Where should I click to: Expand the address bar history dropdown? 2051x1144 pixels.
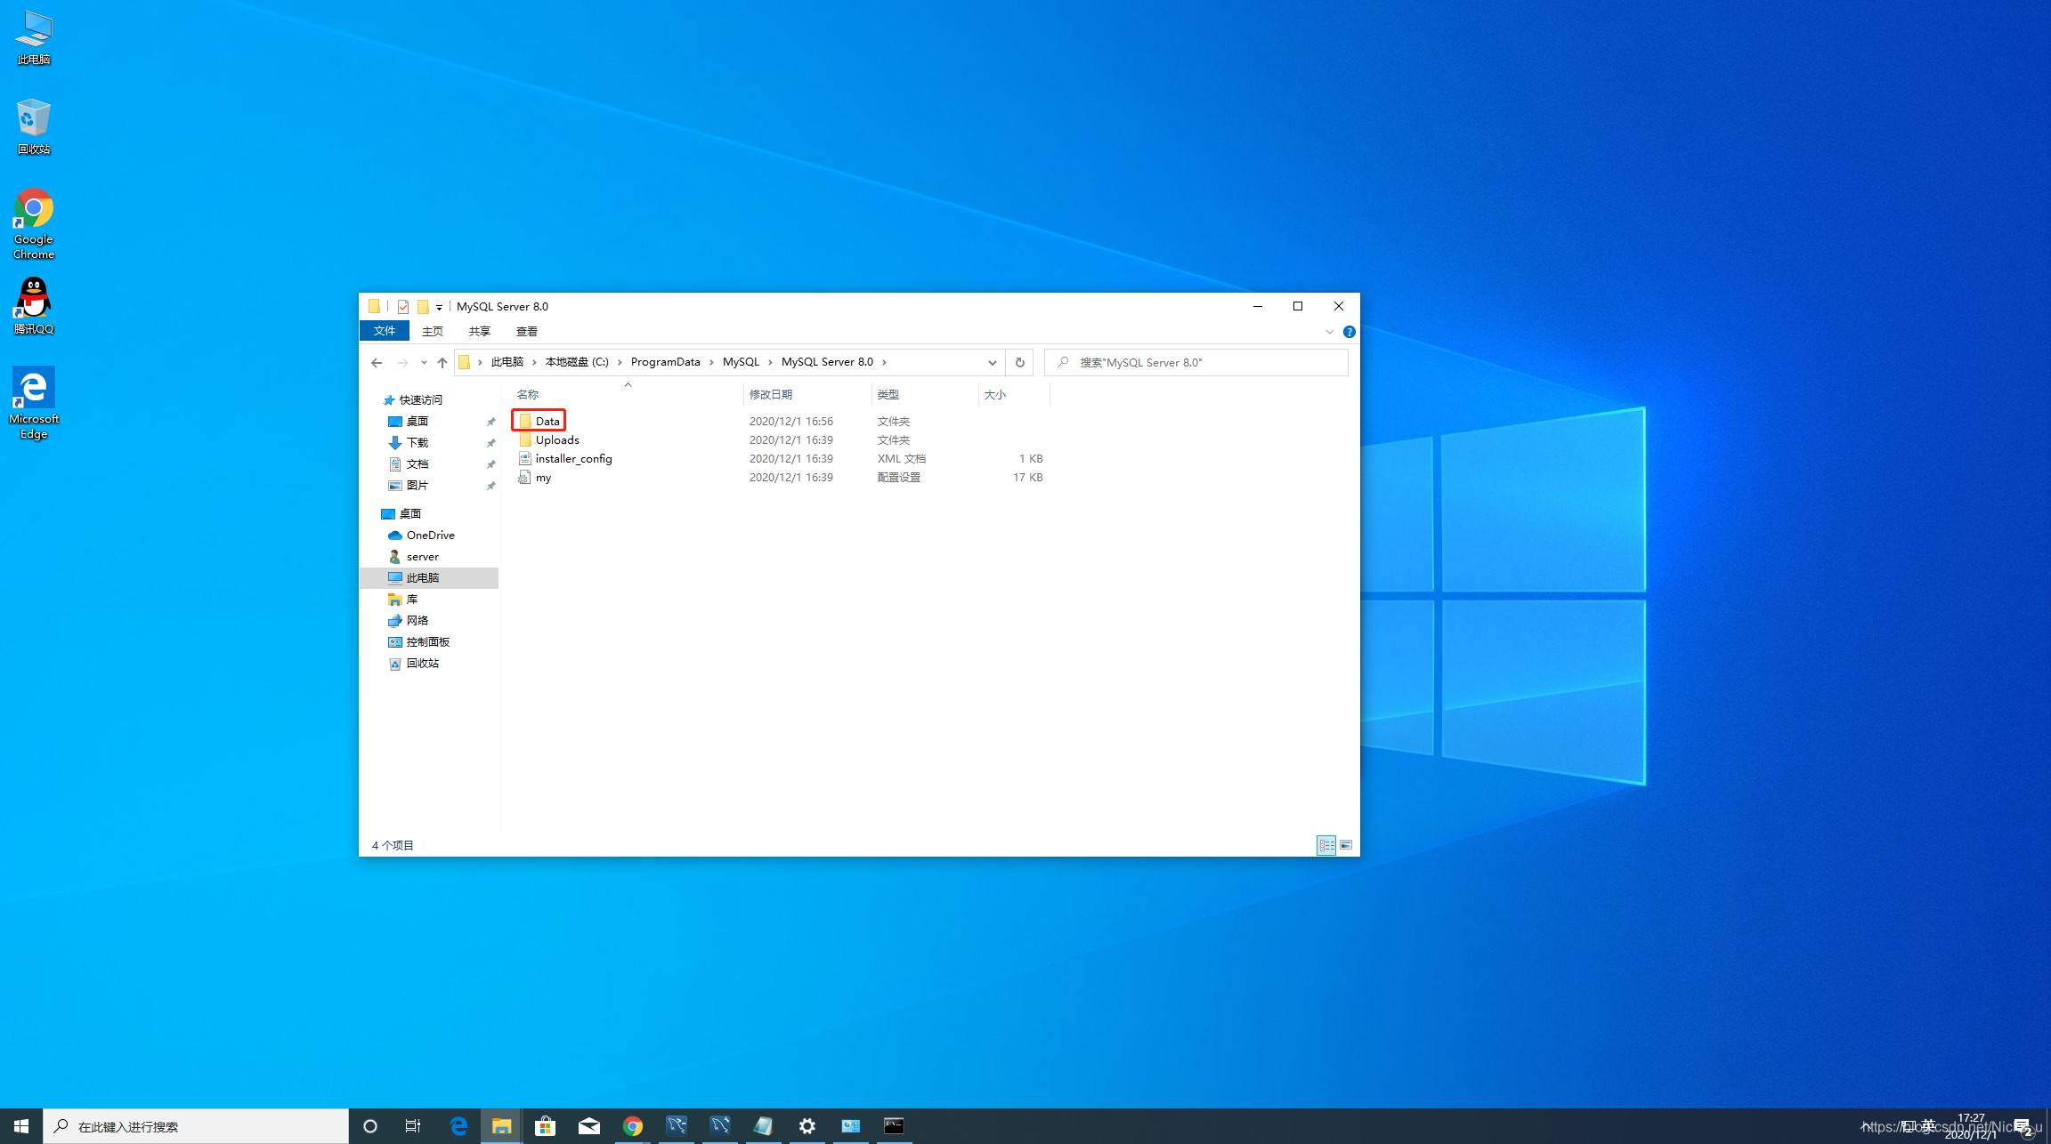click(x=992, y=362)
